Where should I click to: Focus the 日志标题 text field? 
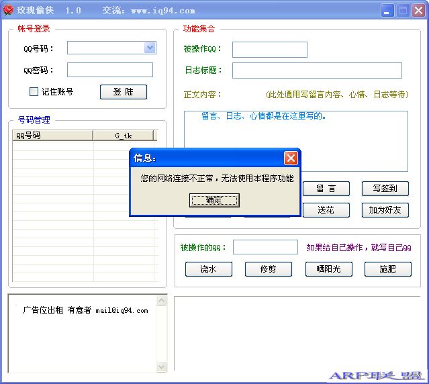click(x=316, y=70)
